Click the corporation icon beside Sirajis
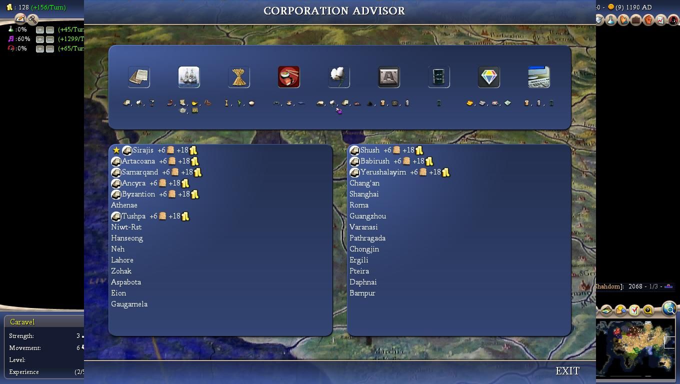 click(127, 150)
